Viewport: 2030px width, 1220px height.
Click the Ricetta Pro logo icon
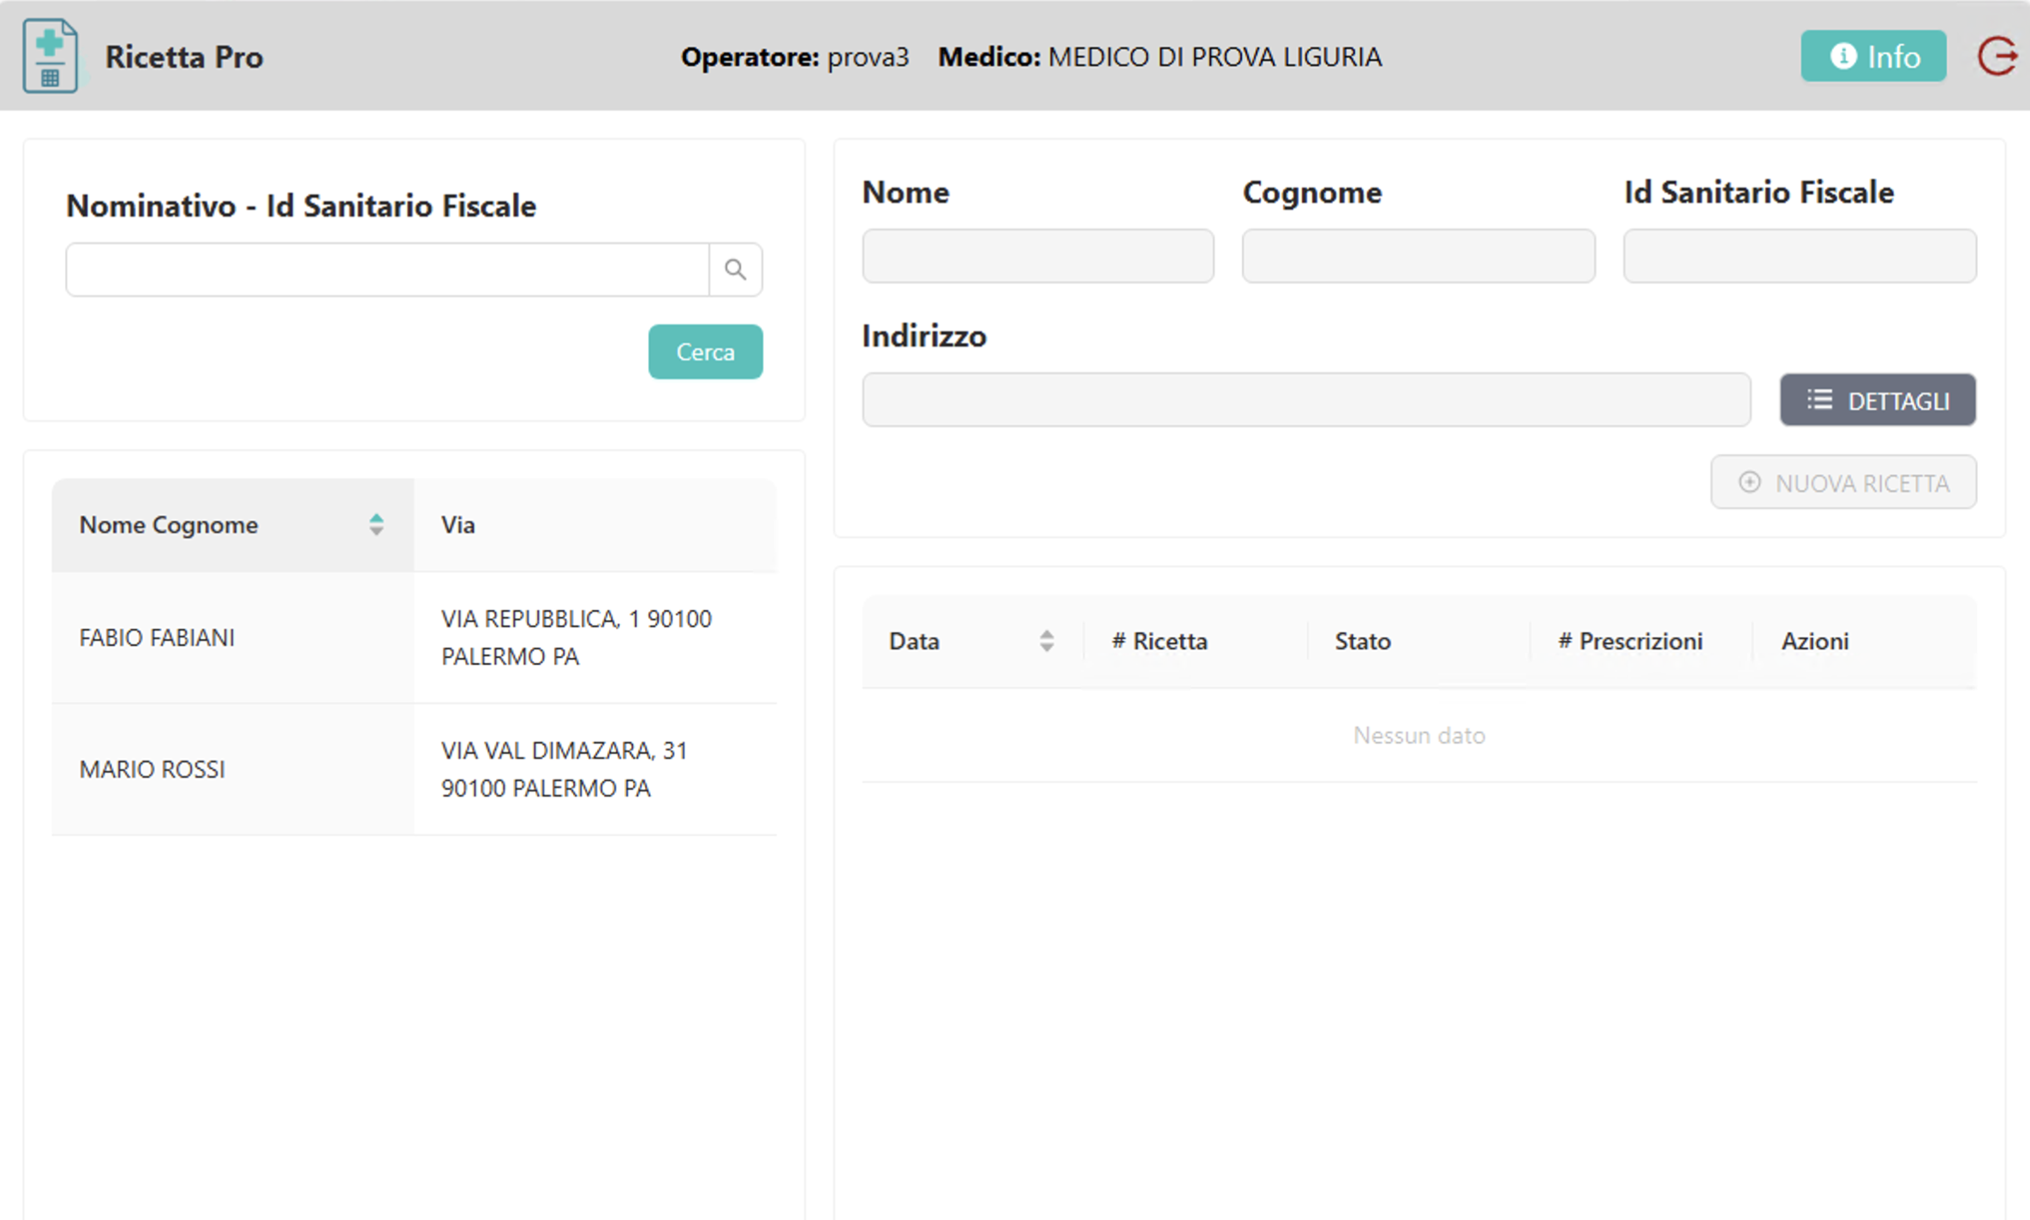point(51,56)
